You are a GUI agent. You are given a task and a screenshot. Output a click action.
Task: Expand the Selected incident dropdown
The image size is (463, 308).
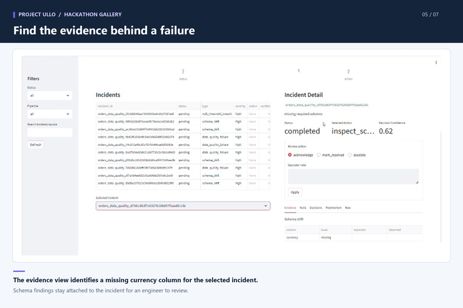coord(183,206)
